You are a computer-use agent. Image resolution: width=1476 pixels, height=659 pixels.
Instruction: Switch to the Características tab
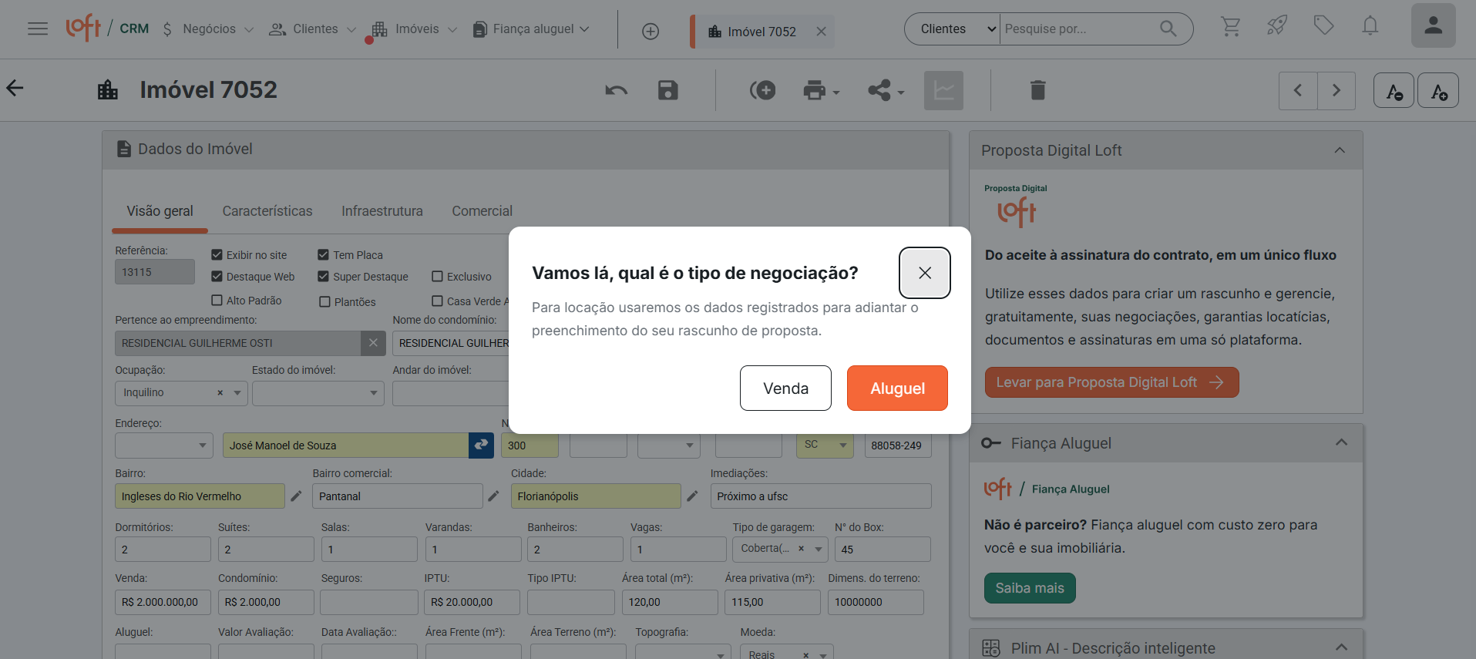[267, 211]
